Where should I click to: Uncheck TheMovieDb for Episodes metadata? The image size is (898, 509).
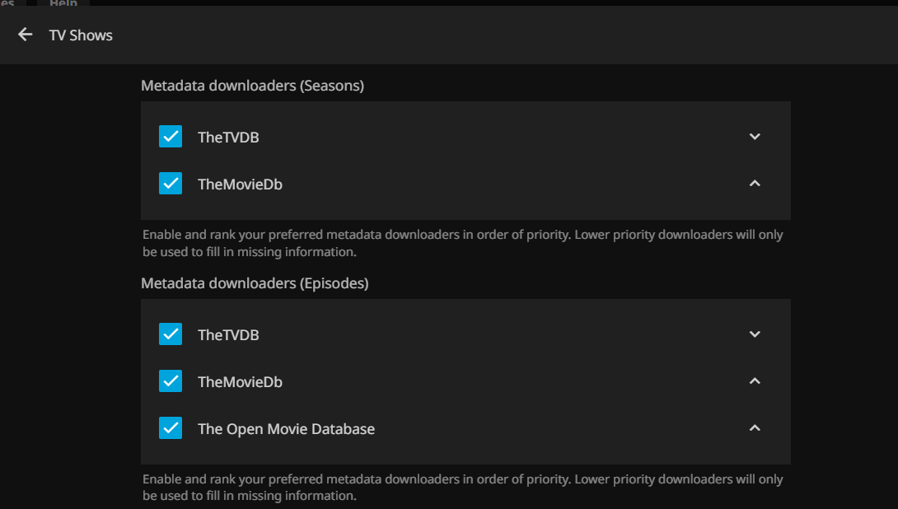point(171,381)
